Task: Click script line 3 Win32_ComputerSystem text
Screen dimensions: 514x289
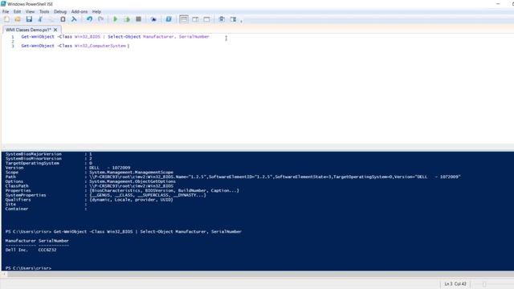Action: 100,46
